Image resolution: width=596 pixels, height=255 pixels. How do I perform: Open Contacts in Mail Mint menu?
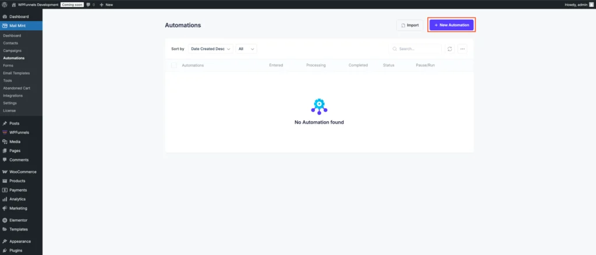10,43
